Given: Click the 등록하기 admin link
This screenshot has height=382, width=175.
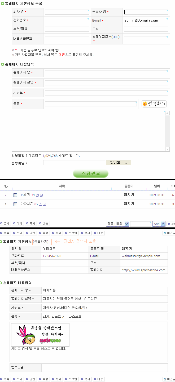Looking at the screenshot, I should (42, 242).
